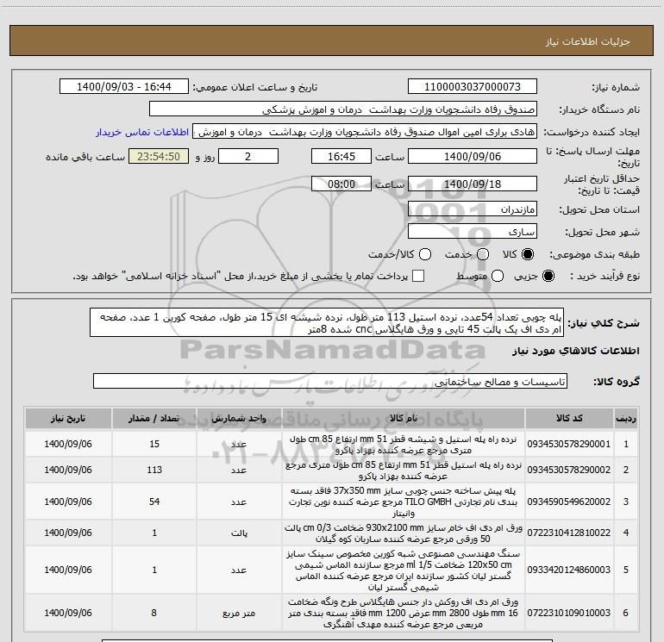664x642 pixels.
Task: Click the price validity time 08:00 field
Action: (x=341, y=184)
